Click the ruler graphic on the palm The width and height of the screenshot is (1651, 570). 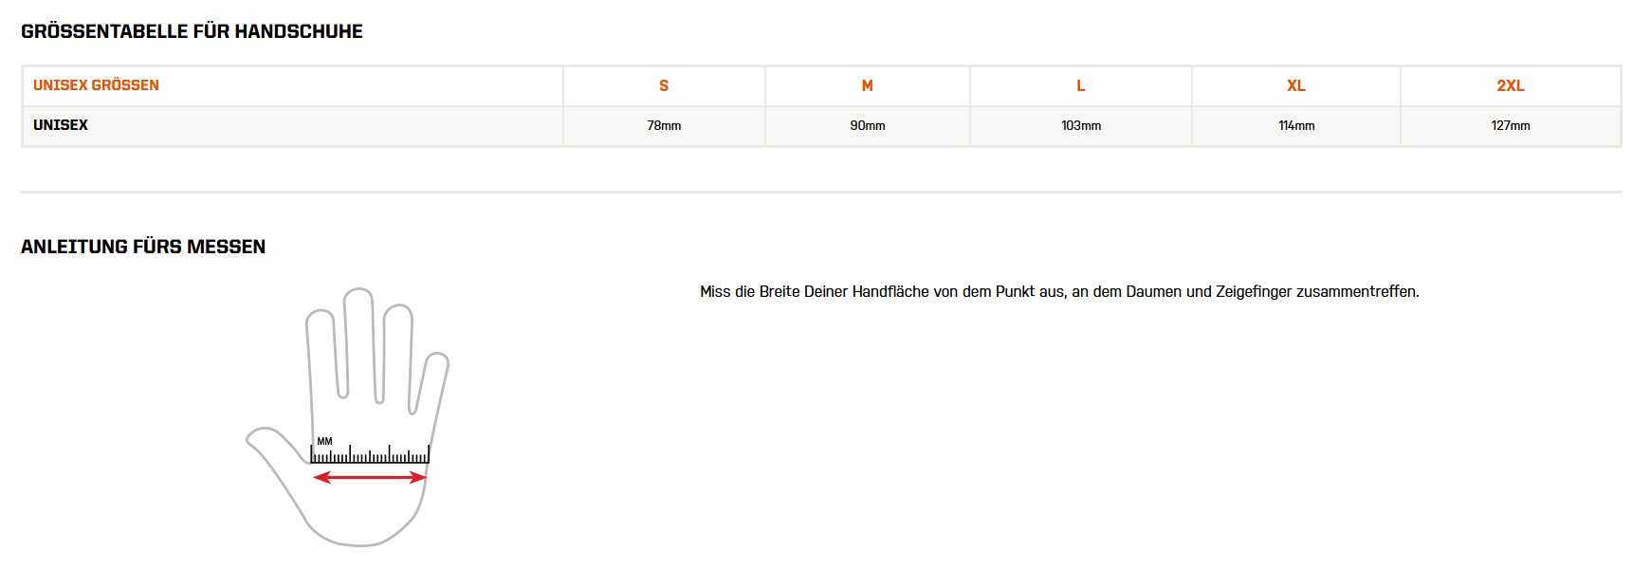(x=370, y=455)
